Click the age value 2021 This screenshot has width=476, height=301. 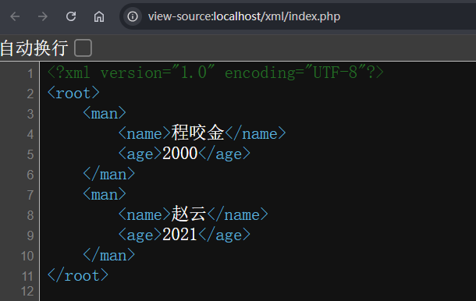pyautogui.click(x=180, y=234)
